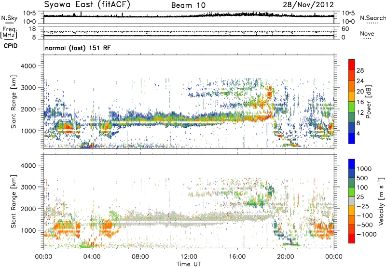Click the "100" label on Velocity colorbar
The height and width of the screenshot is (267, 386).
point(362,187)
